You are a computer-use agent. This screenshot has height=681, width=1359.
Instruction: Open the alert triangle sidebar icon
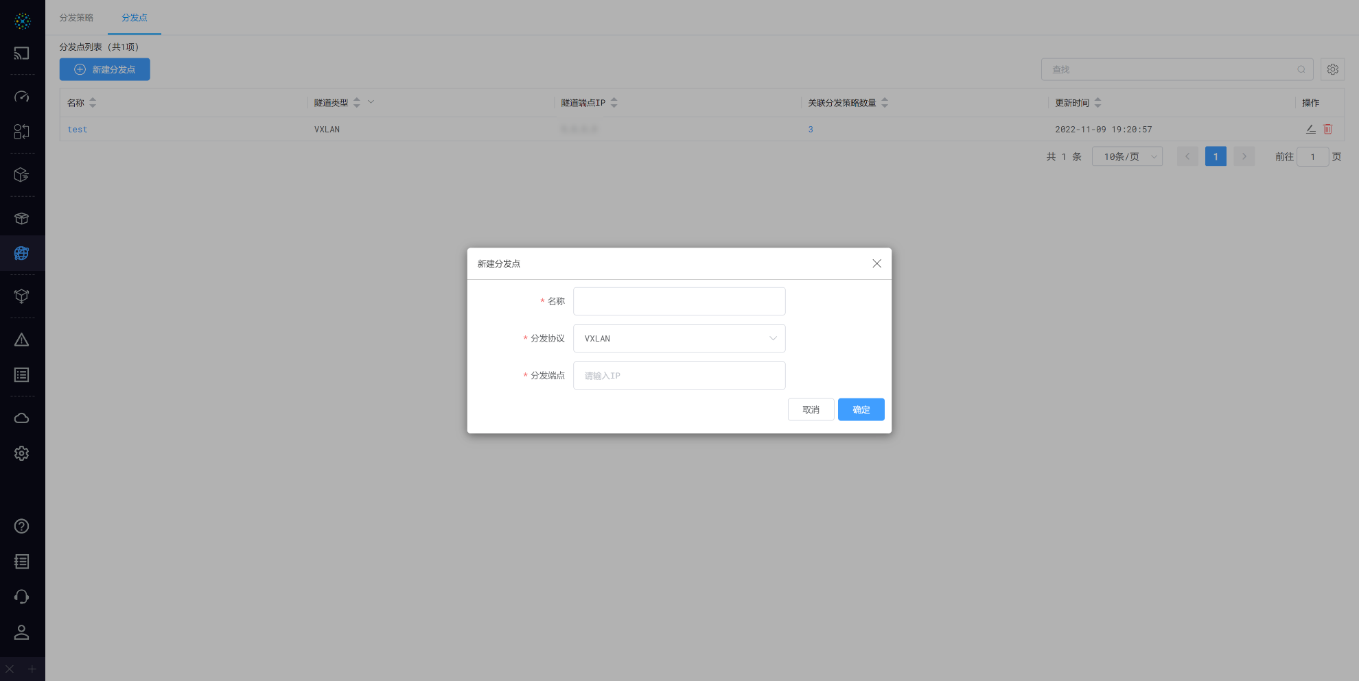tap(22, 340)
